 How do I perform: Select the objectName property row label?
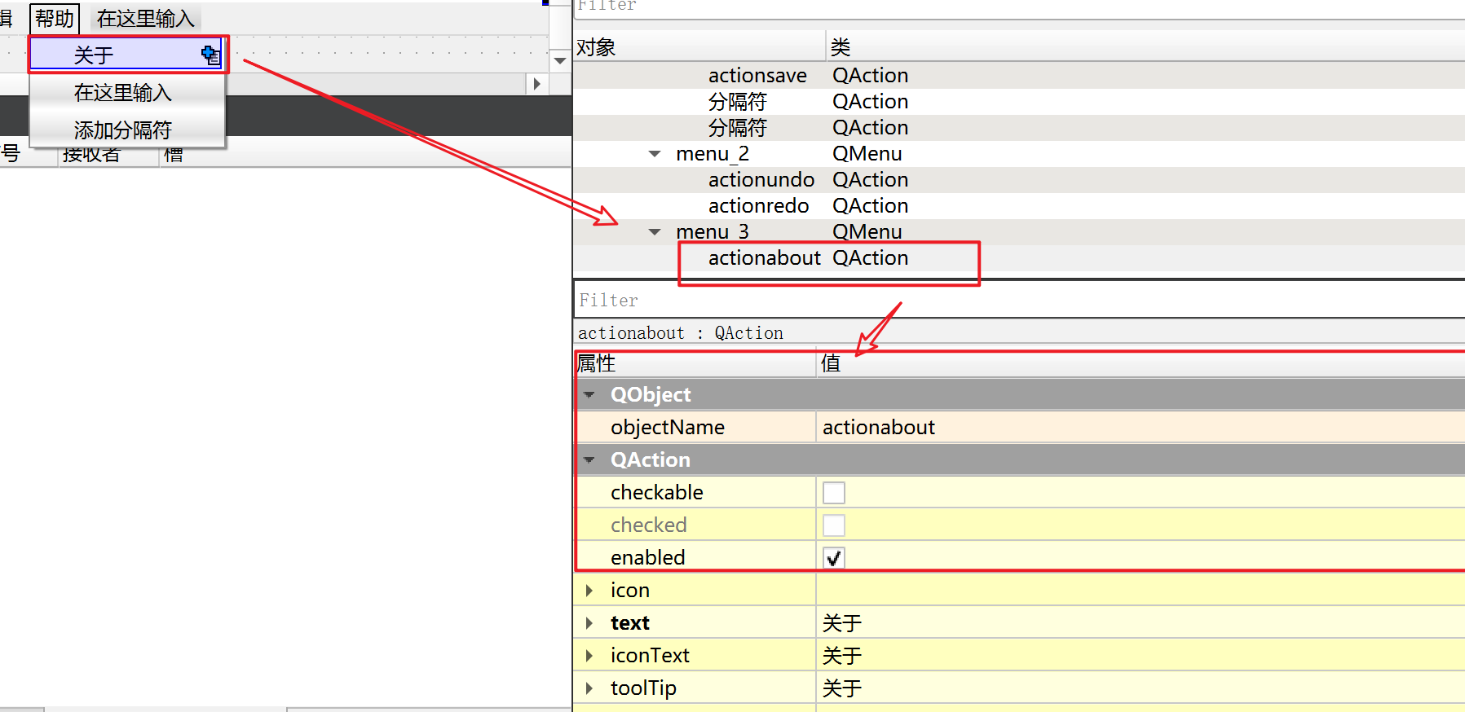tap(668, 427)
